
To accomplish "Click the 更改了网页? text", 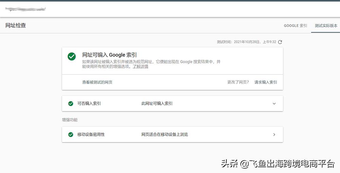I will pos(238,82).
